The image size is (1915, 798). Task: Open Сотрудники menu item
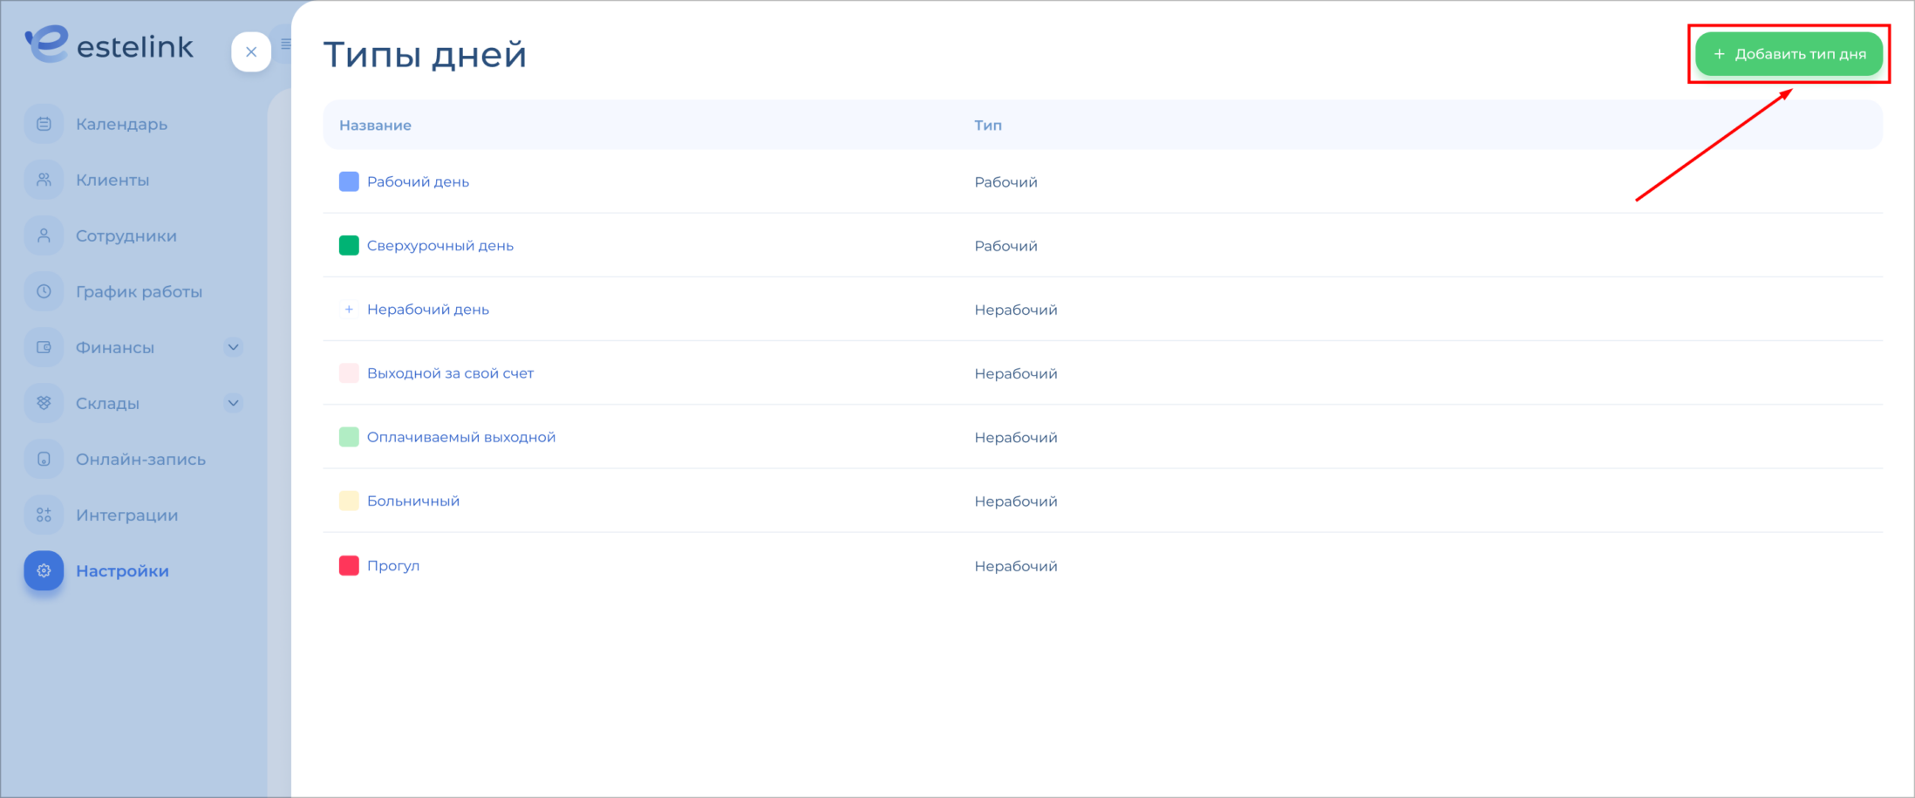[126, 235]
